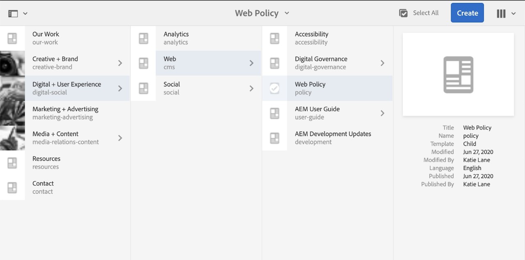525x260 pixels.
Task: Select the AEM Development Updates page icon
Action: 274,138
